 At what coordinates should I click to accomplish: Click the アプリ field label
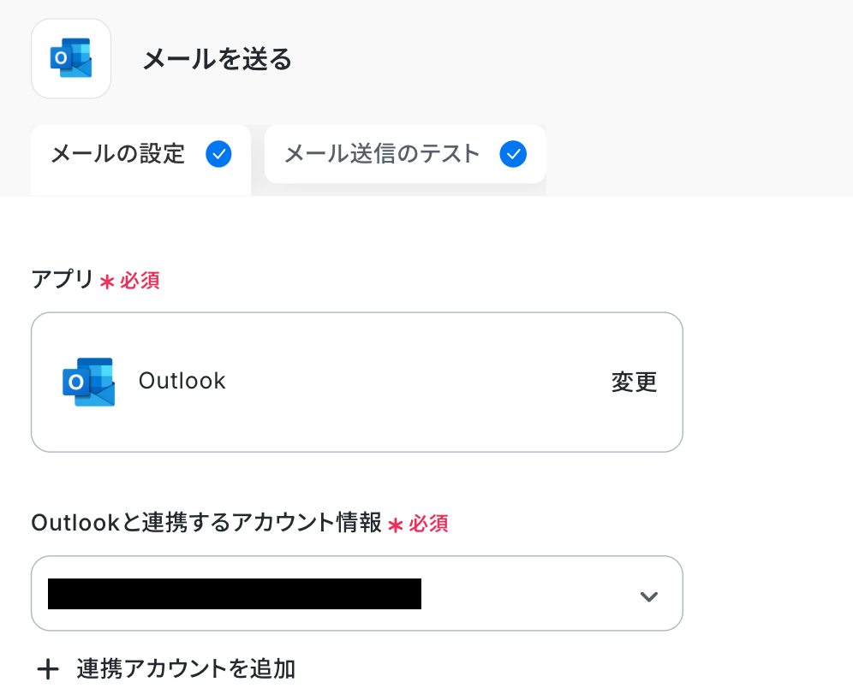click(x=62, y=280)
